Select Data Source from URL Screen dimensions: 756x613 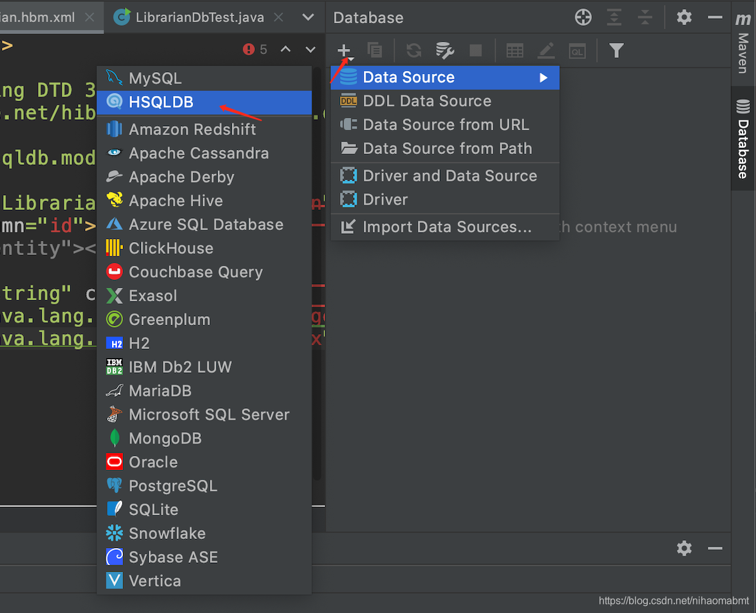(x=445, y=125)
